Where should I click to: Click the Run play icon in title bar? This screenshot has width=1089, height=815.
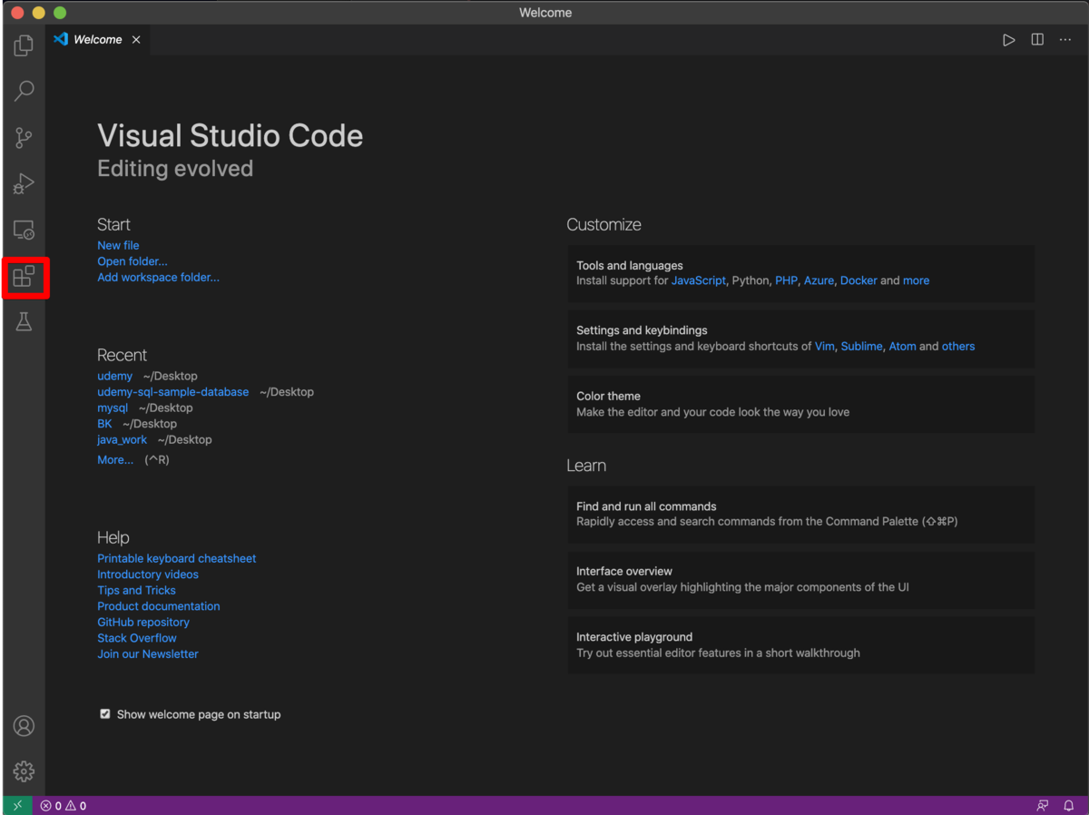coord(1008,40)
